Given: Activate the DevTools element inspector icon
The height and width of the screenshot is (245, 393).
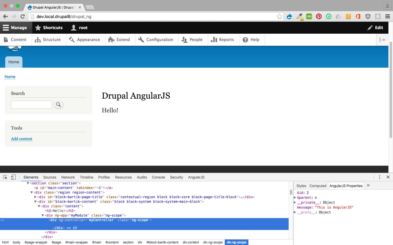Looking at the screenshot, I should pos(5,177).
